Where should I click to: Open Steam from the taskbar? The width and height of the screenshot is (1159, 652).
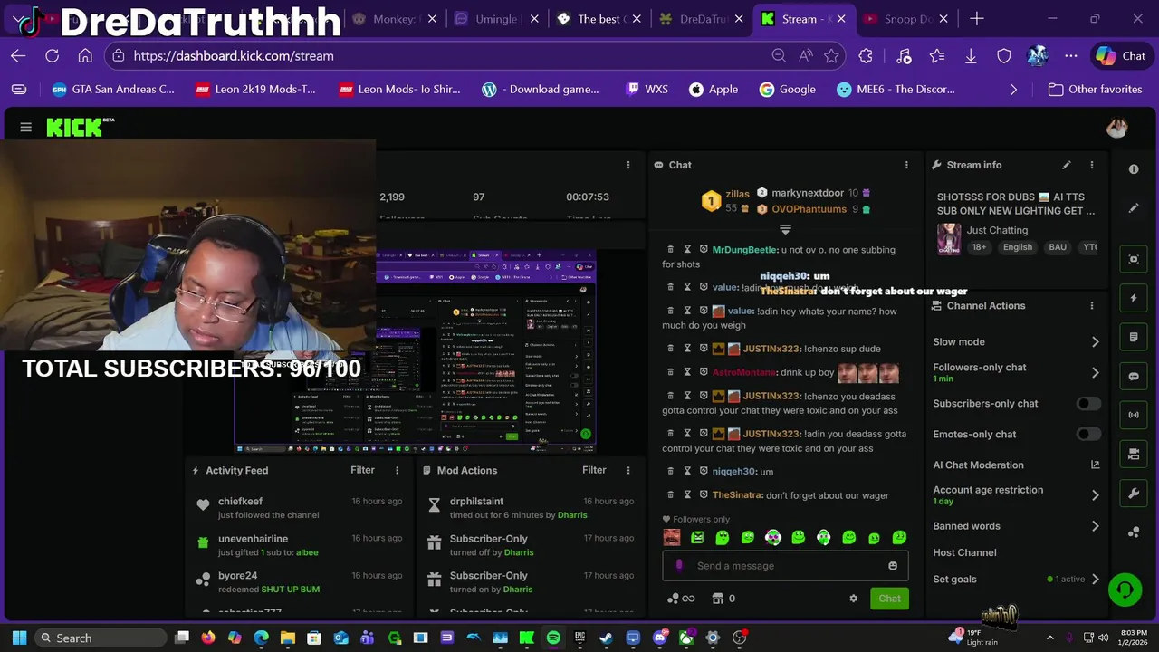(607, 638)
